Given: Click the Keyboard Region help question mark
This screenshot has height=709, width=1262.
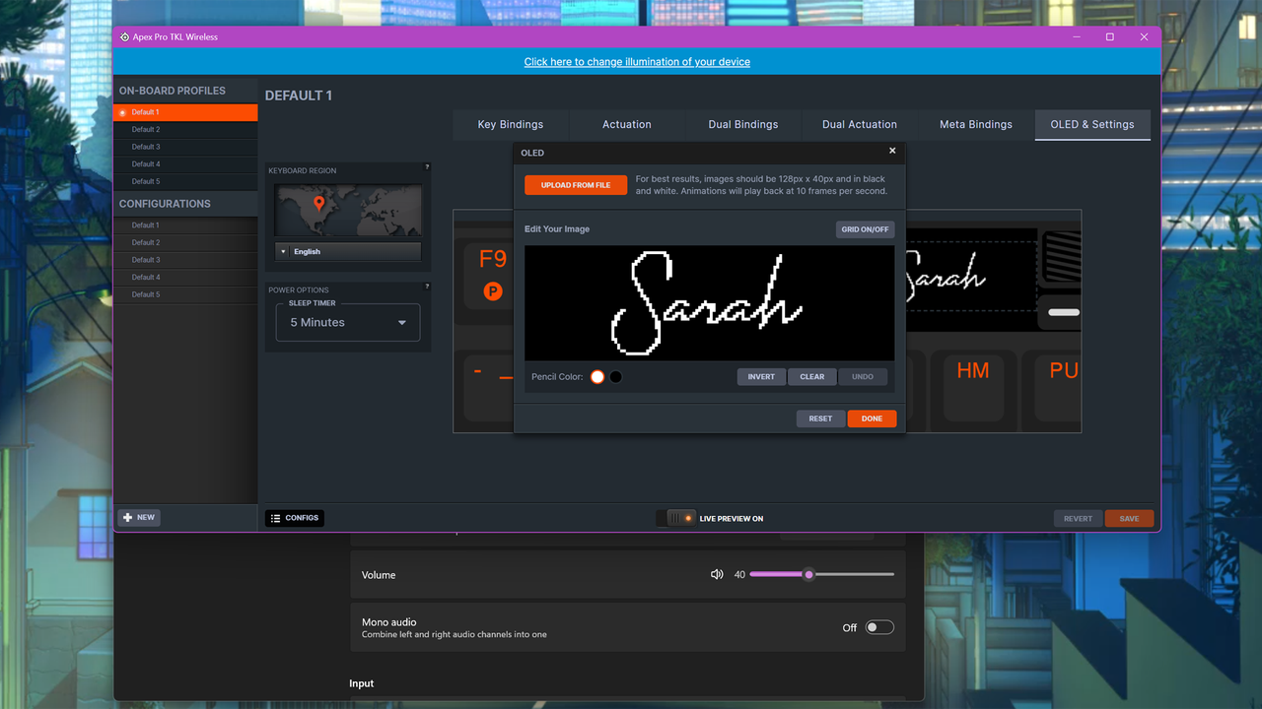Looking at the screenshot, I should click(x=427, y=167).
